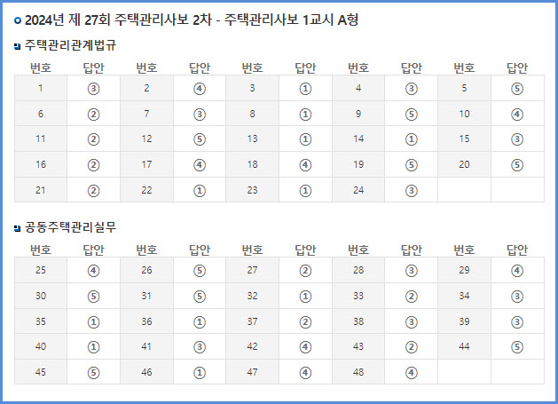Select the circled ⑤ answer for question 20
The height and width of the screenshot is (404, 558).
[x=517, y=165]
